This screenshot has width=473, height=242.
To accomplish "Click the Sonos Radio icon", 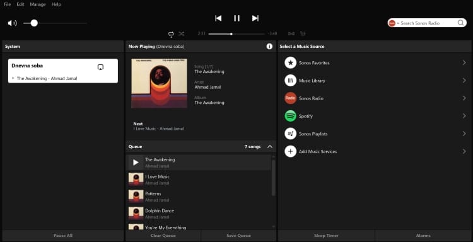I will pyautogui.click(x=291, y=98).
